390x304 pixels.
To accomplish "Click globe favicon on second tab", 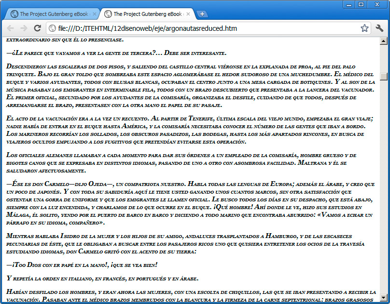I will [x=108, y=14].
